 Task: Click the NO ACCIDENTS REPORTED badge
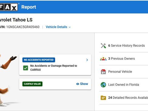(39, 60)
